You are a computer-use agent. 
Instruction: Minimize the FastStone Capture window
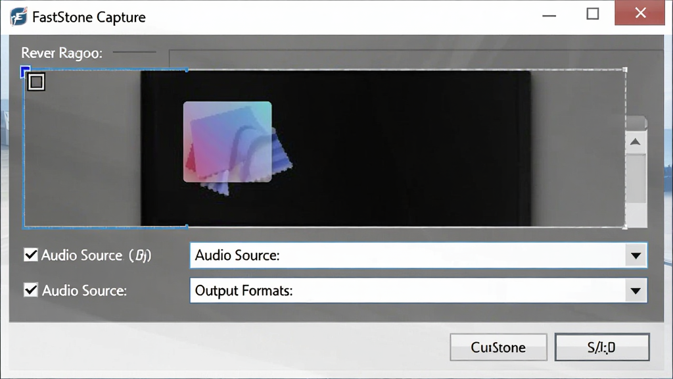(x=549, y=14)
